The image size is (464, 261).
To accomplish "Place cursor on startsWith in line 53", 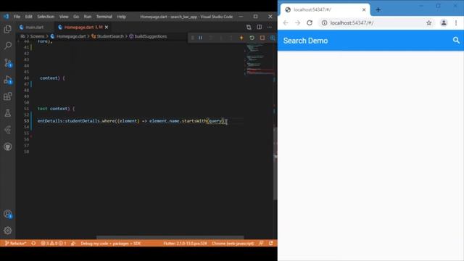I will click(194, 121).
